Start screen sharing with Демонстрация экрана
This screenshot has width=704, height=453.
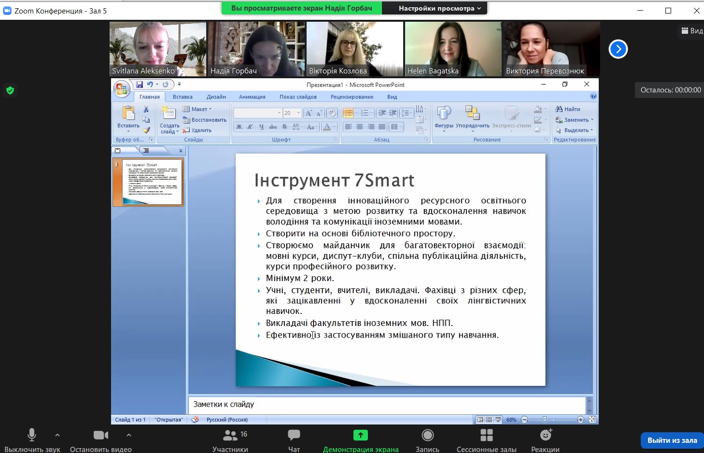point(360,436)
